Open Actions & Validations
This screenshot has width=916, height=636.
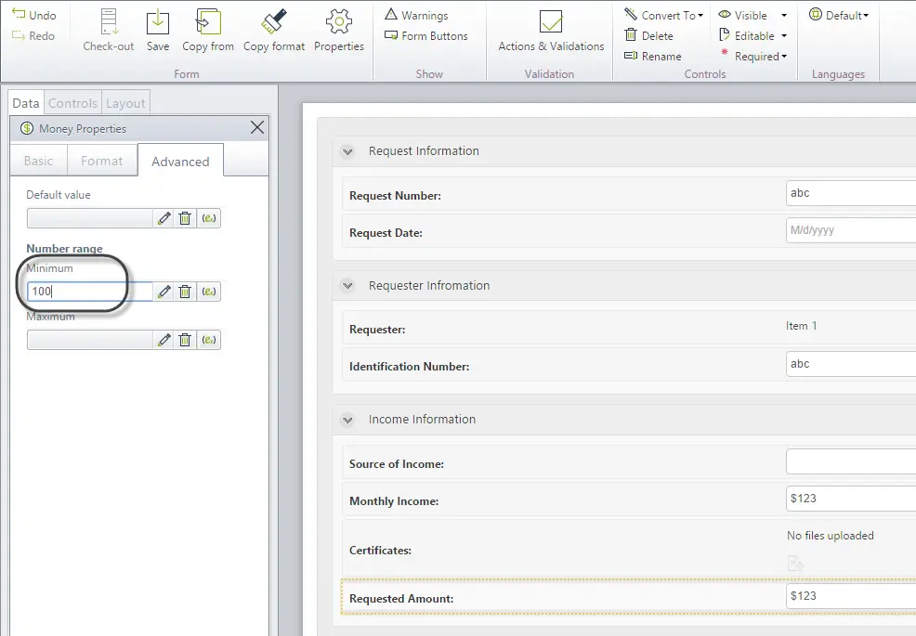[551, 31]
